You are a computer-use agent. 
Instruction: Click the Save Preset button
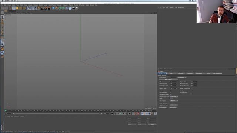[173, 108]
